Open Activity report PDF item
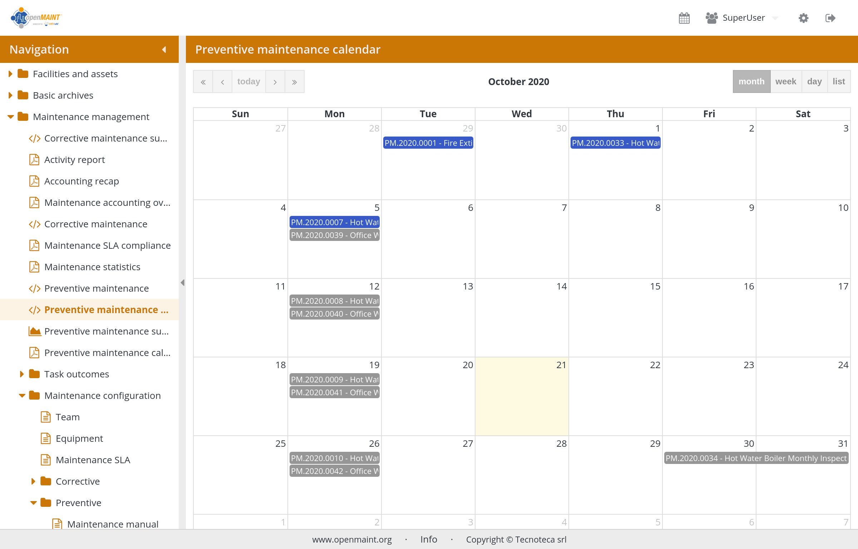The image size is (858, 549). (74, 160)
